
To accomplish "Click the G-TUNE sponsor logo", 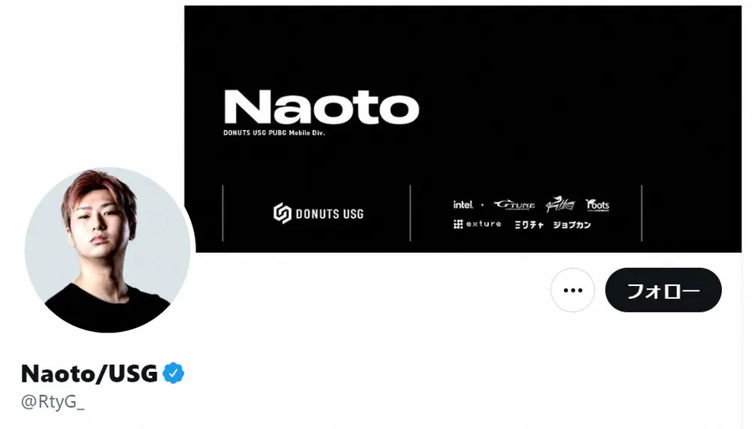I will [514, 205].
